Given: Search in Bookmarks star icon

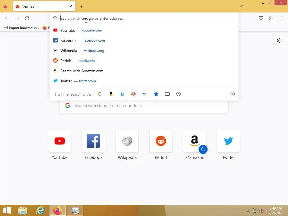Looking at the screenshot, I should 156,94.
